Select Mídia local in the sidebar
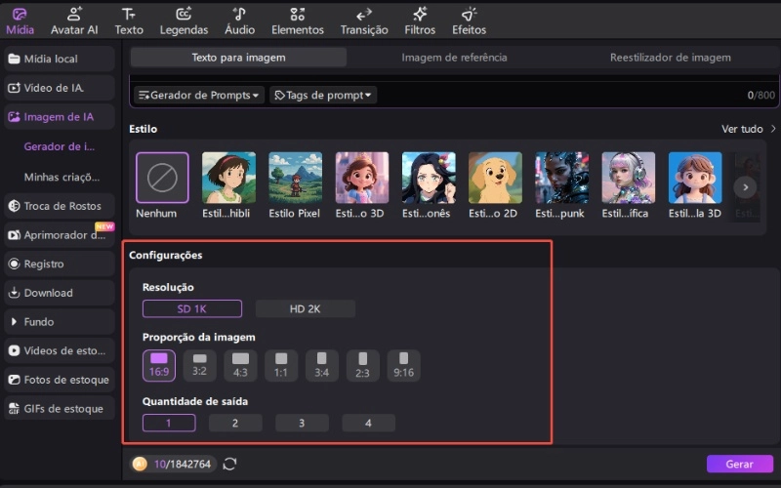The width and height of the screenshot is (781, 488). [60, 59]
